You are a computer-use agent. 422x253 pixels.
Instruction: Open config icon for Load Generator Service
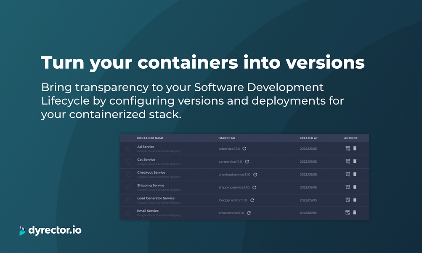point(348,200)
